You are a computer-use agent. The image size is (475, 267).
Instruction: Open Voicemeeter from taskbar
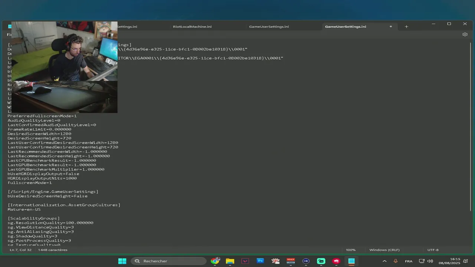[x=291, y=261]
